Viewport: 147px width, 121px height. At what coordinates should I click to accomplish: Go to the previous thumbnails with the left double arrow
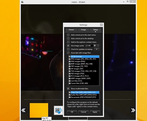[24, 110]
